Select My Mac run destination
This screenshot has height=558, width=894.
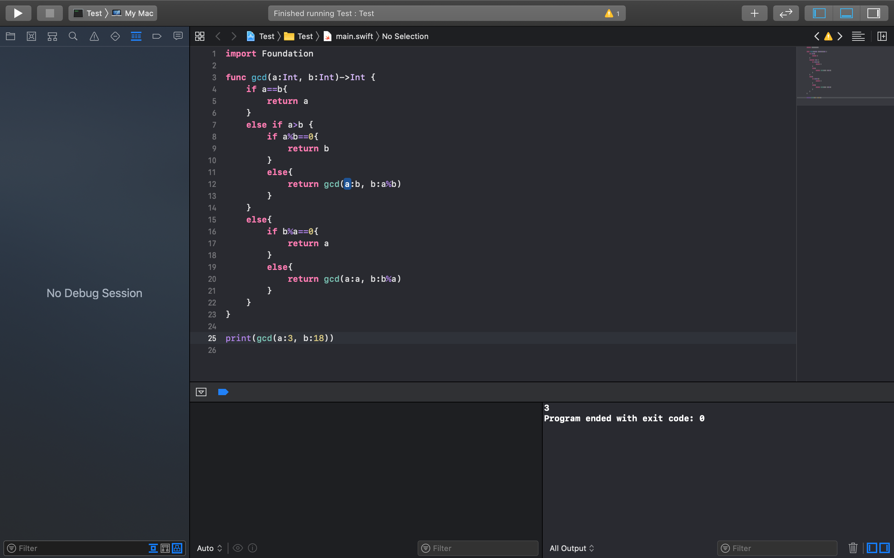click(139, 13)
